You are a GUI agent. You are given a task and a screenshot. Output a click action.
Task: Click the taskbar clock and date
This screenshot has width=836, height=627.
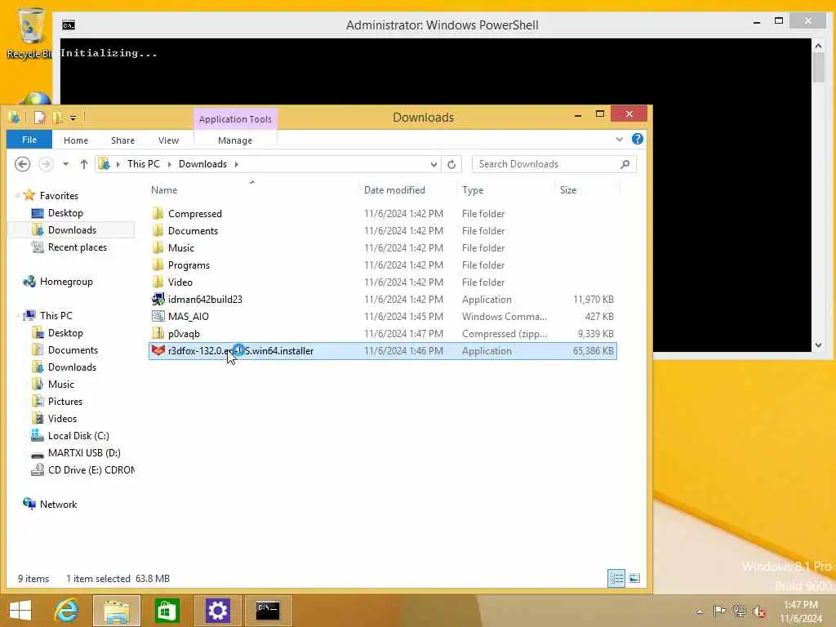[x=800, y=611]
